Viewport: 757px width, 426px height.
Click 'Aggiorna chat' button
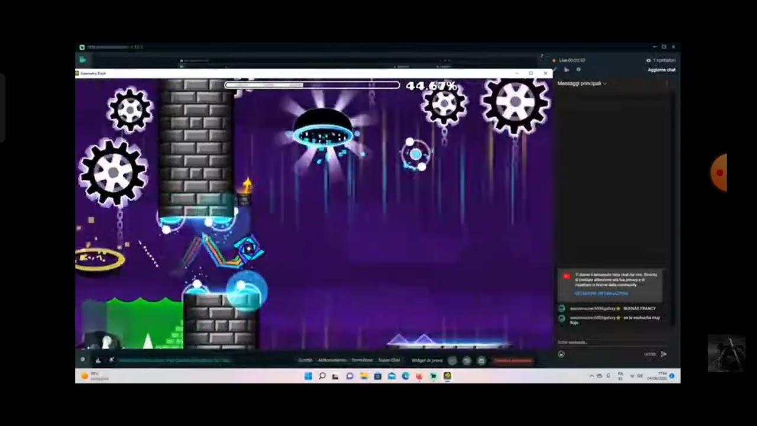click(662, 70)
